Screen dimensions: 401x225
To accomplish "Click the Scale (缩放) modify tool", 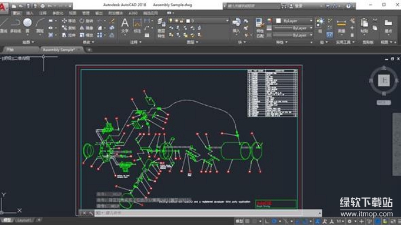I will coord(86,35).
